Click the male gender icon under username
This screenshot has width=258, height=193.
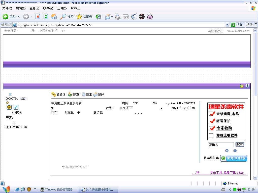[16, 107]
